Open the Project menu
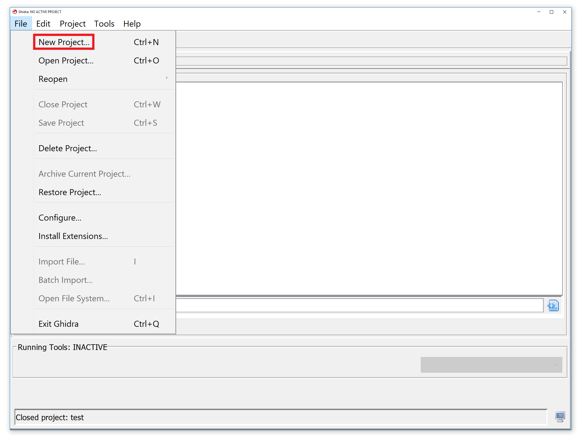Viewport: 584px width, 442px height. point(72,24)
